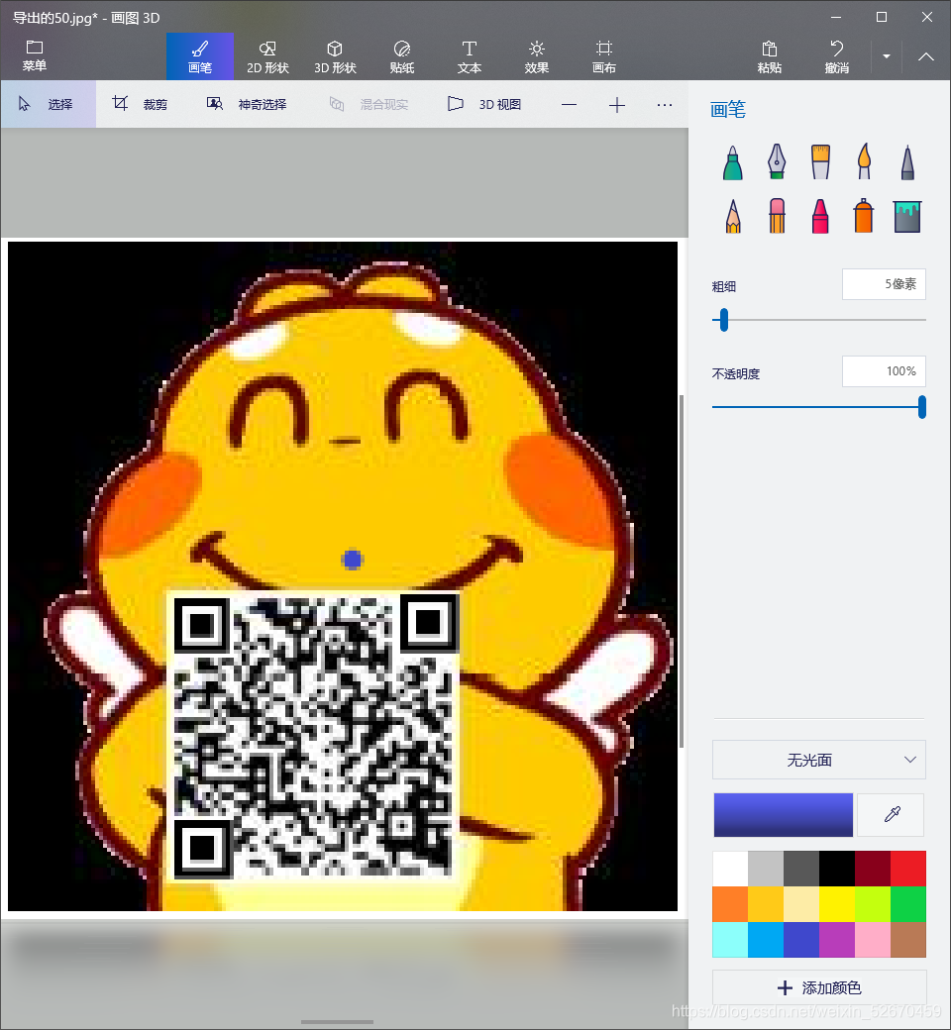Click the 混合现实 mixed reality button

click(369, 104)
